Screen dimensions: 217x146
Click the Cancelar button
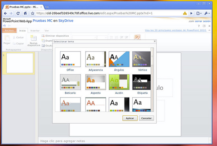pos(146,118)
